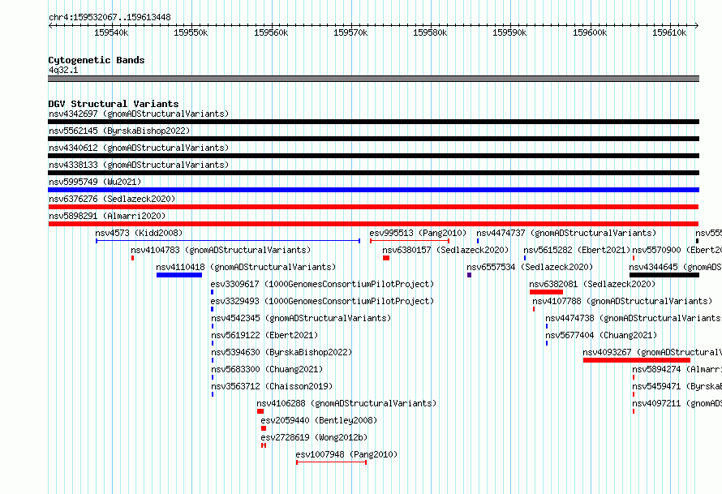Click the red block under esv2059440
The image size is (722, 494).
click(x=264, y=428)
